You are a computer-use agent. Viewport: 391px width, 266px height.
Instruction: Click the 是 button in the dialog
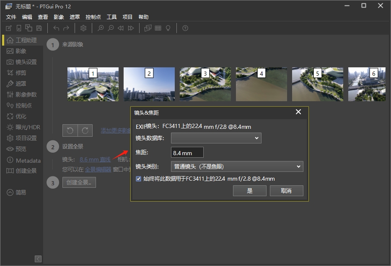point(250,191)
